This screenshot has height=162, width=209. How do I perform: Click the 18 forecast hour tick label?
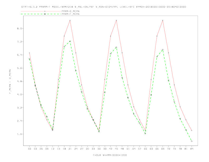coord(64,149)
